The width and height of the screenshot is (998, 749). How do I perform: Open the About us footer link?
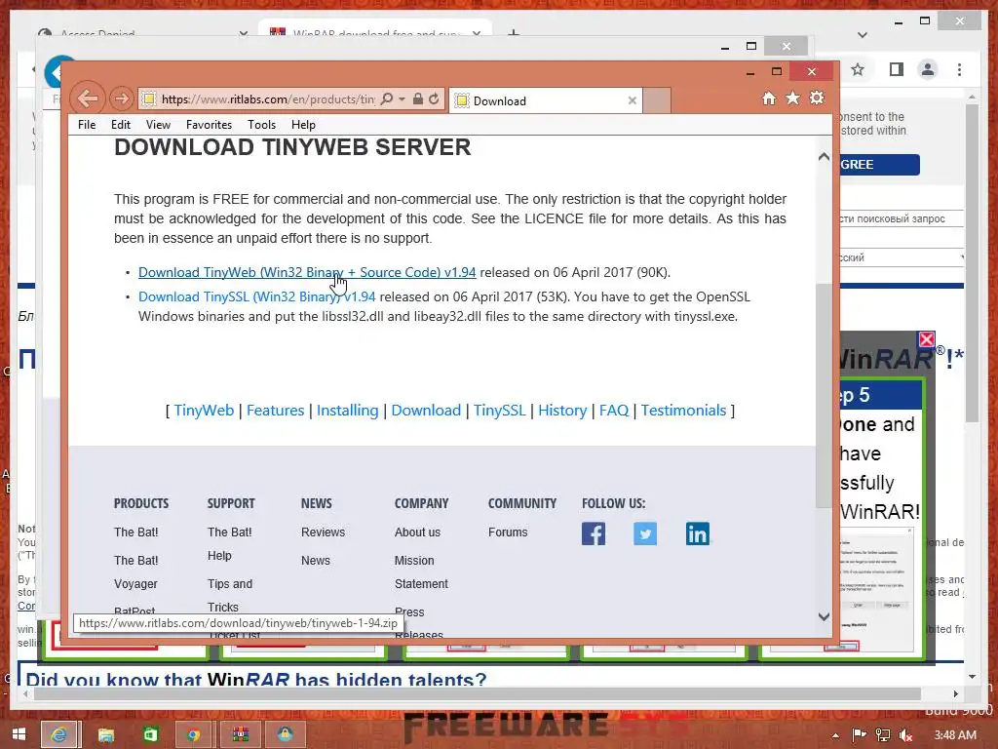(417, 532)
